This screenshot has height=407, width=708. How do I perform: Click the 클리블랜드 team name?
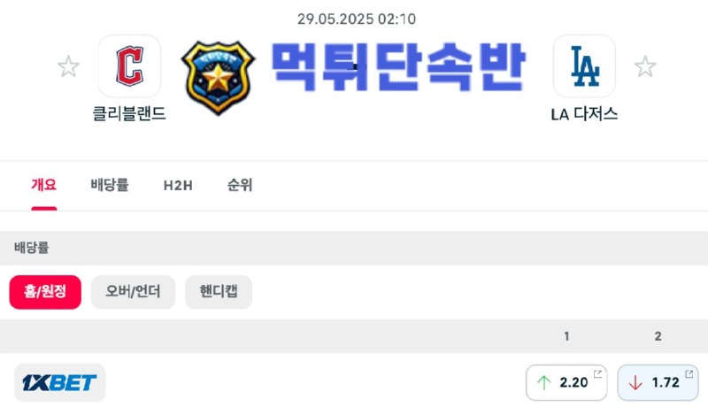(x=129, y=113)
